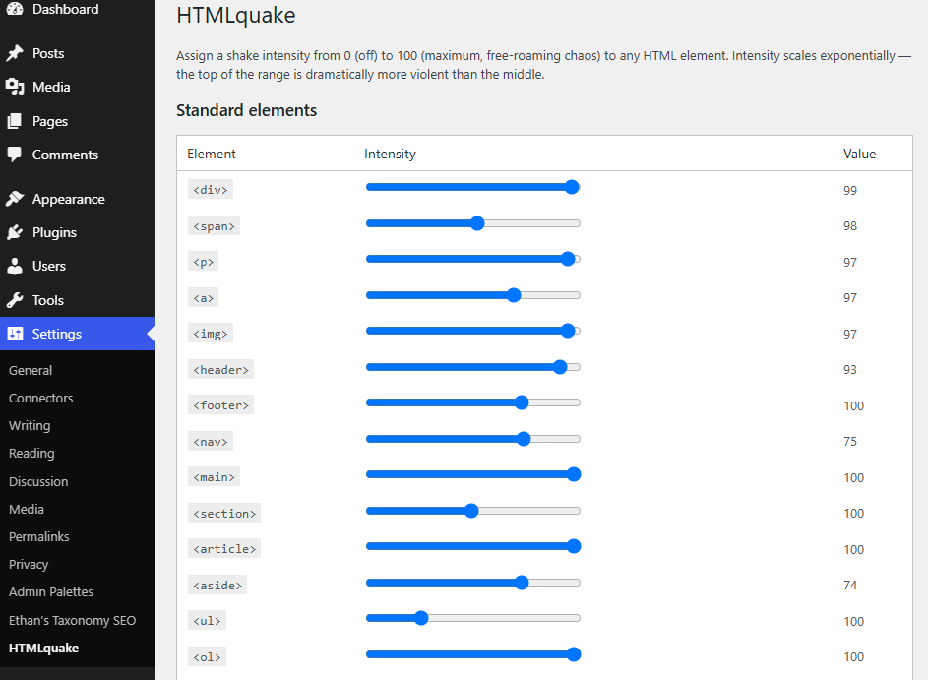Click the <section> intensity slider

[x=473, y=511]
